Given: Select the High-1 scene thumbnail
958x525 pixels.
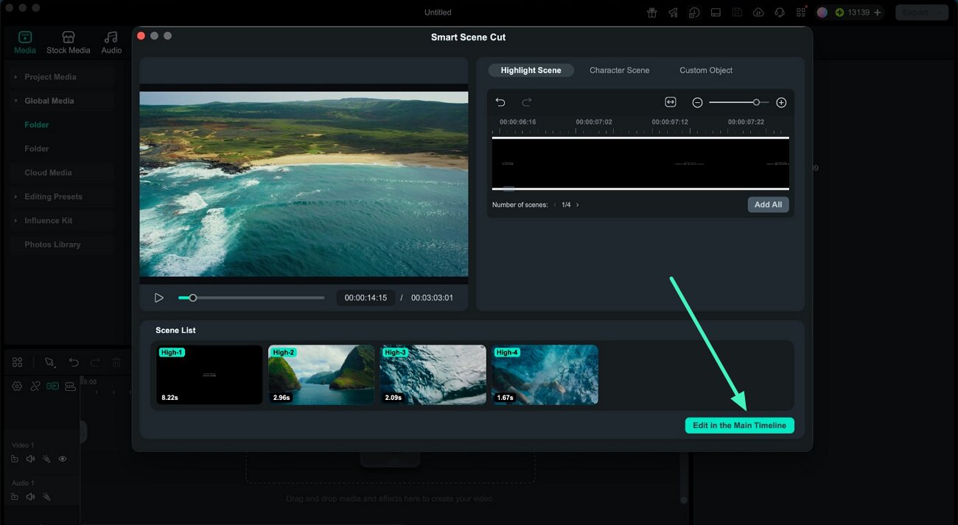Looking at the screenshot, I should (x=209, y=375).
